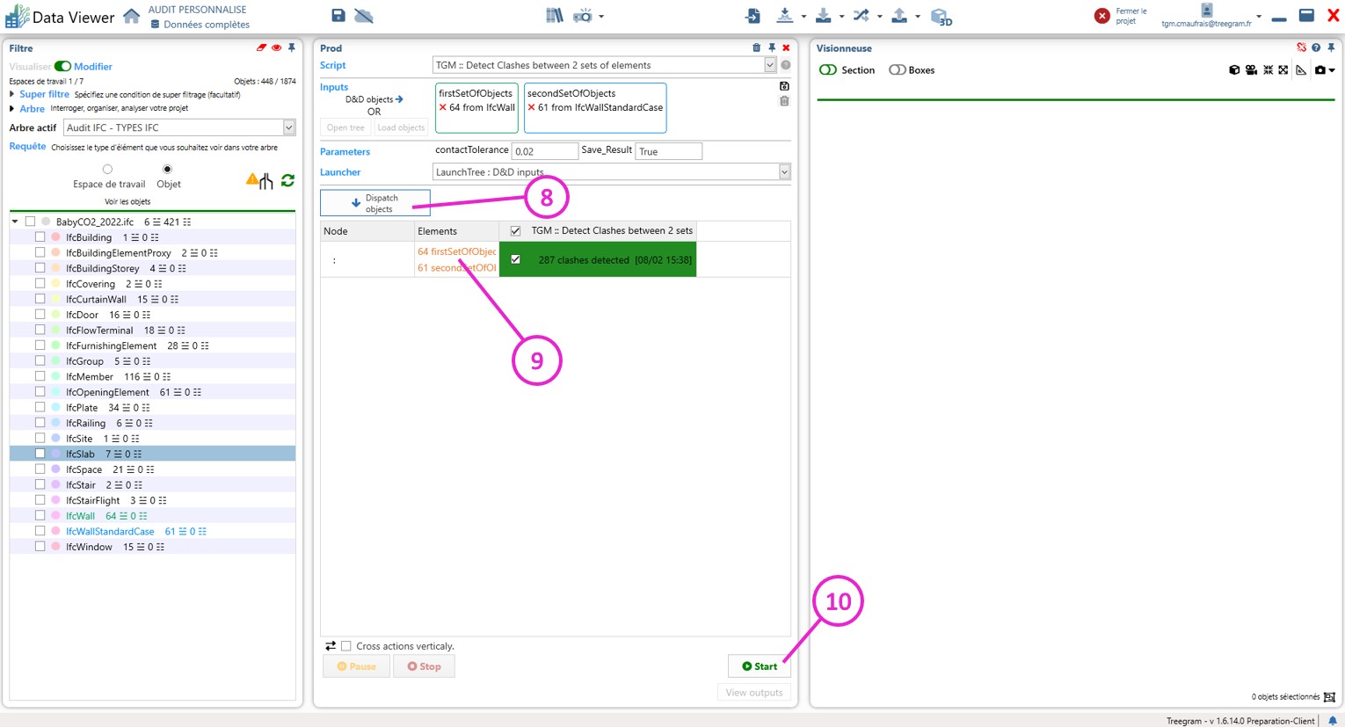The height and width of the screenshot is (727, 1345).
Task: Expand the Super filtre section
Action: (12, 94)
